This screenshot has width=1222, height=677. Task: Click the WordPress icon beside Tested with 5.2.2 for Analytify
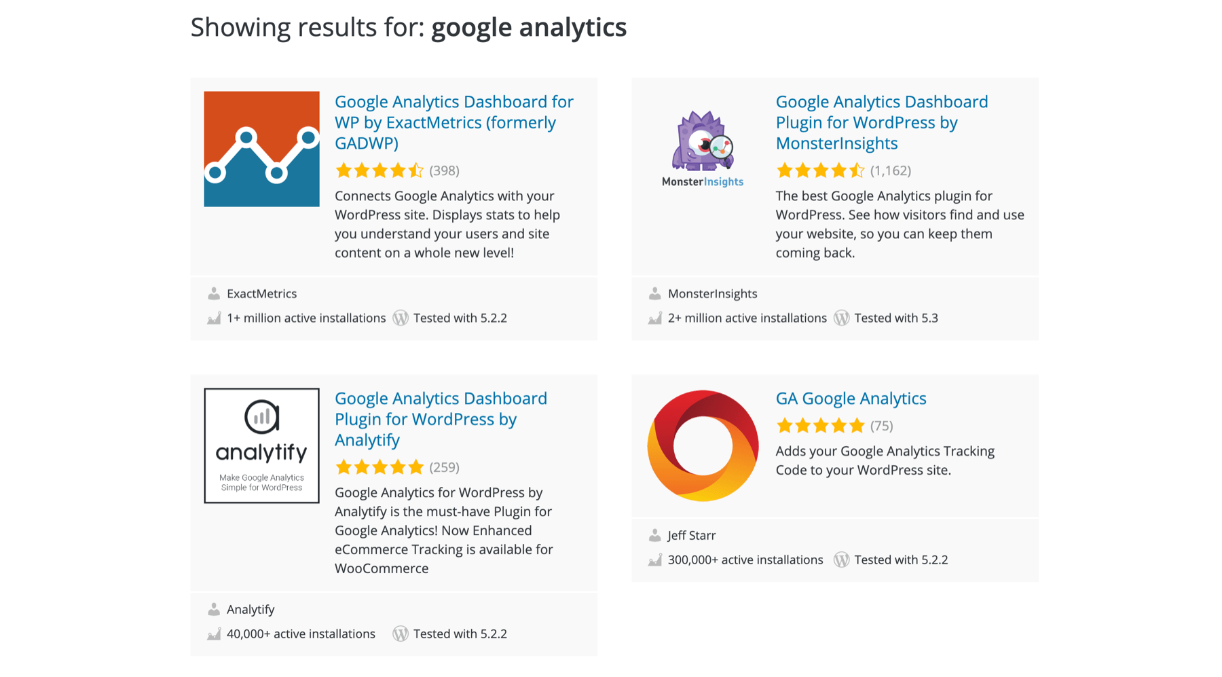[x=401, y=633]
